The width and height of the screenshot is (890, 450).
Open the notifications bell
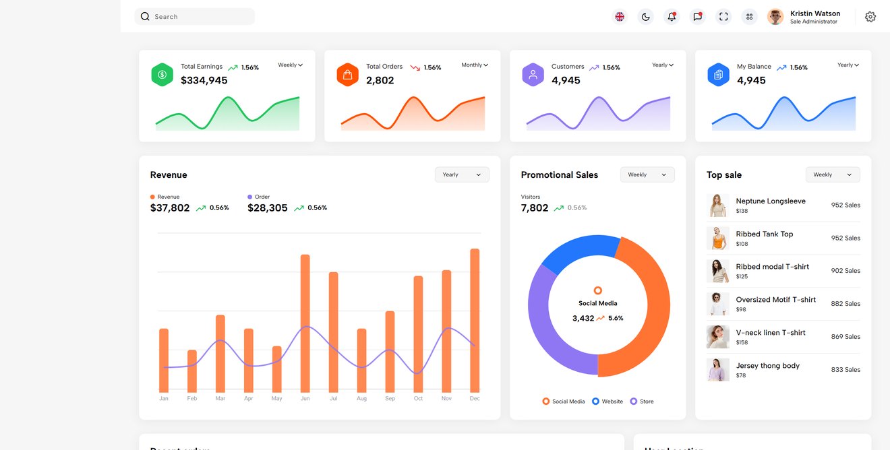point(672,17)
